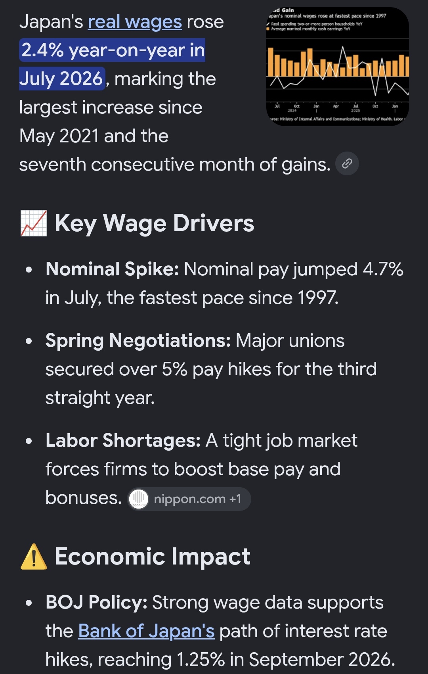Click the "Economic Impact" heading
The height and width of the screenshot is (674, 428).
(153, 556)
